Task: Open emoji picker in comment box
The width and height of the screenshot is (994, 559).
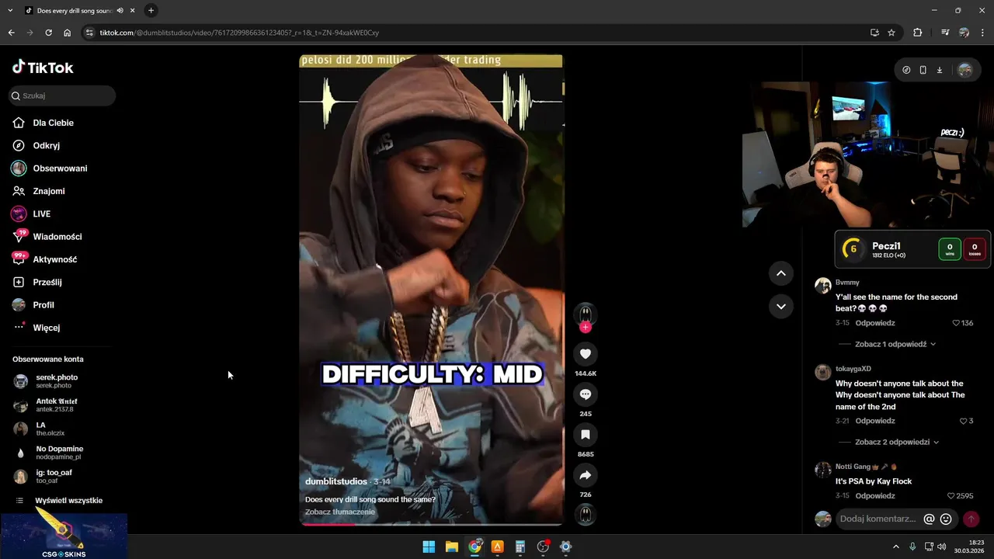Action: pyautogui.click(x=946, y=519)
